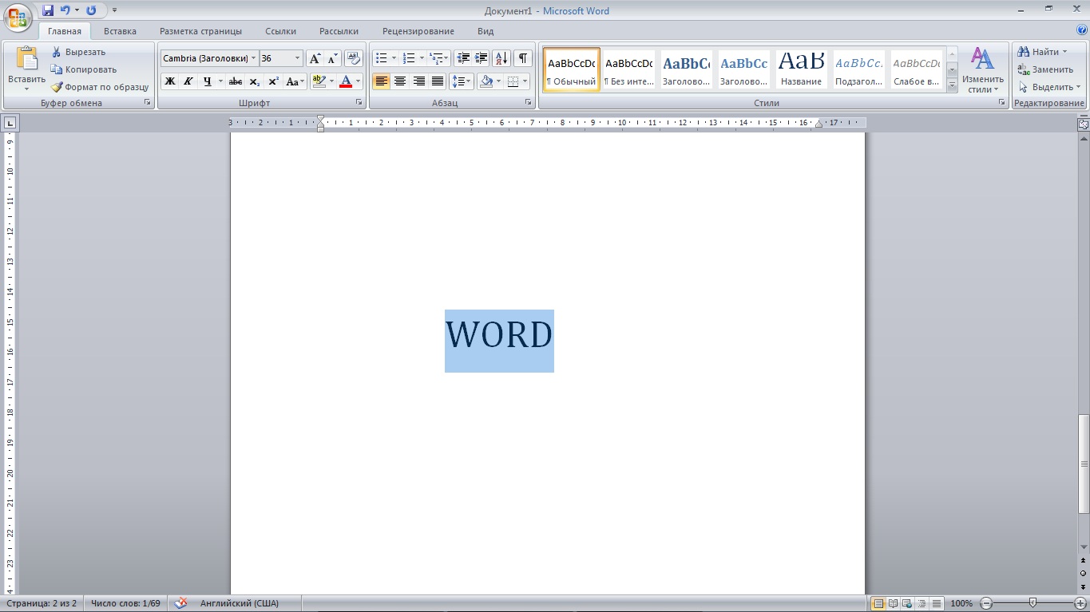This screenshot has width=1090, height=612.
Task: Expand the styles gallery More arrow
Action: tap(952, 86)
